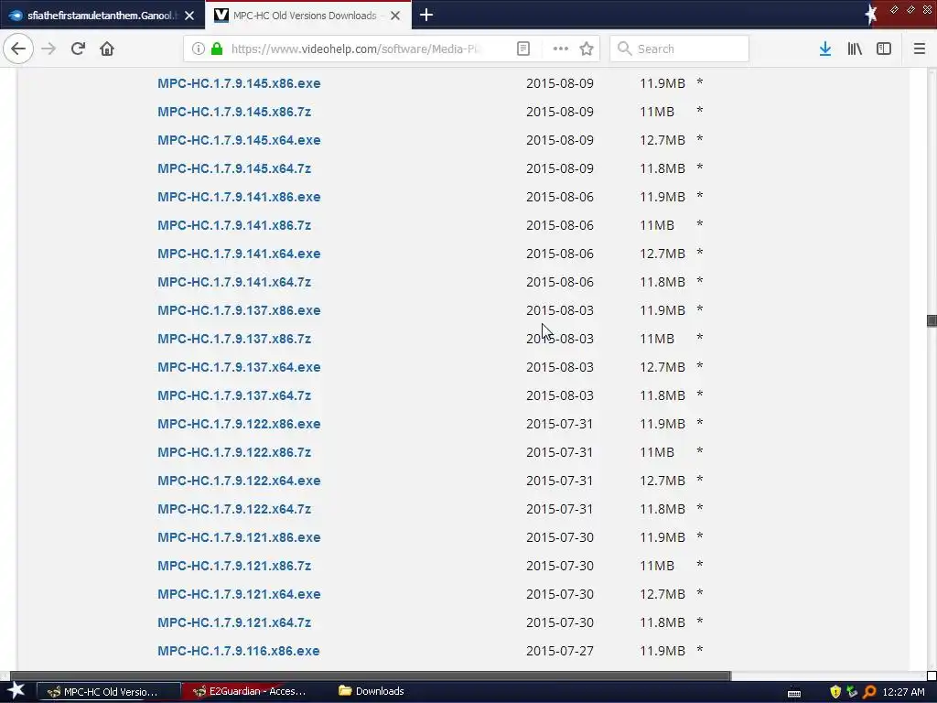
Task: Toggle reader view icon
Action: tap(522, 49)
